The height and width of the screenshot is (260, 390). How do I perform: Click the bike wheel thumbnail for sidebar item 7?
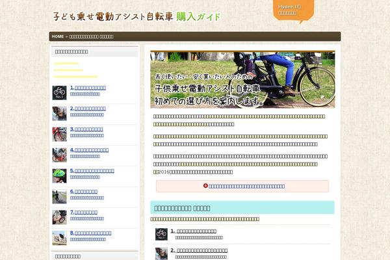coord(59,217)
